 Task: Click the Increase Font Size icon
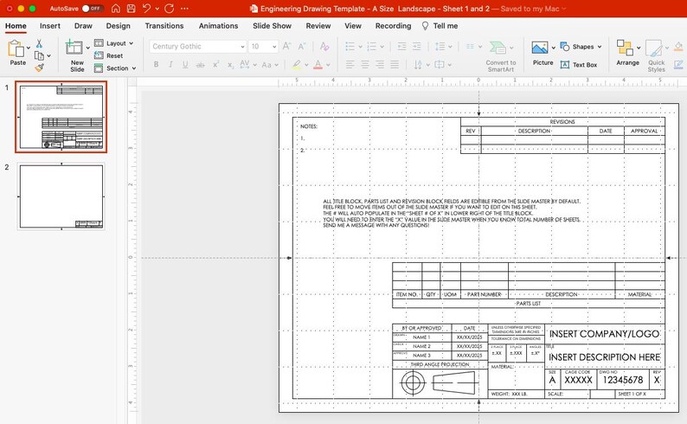point(286,46)
